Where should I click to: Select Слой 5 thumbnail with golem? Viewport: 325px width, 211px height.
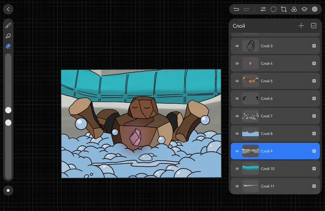pyautogui.click(x=250, y=81)
